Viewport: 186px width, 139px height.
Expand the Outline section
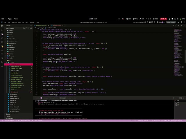coord(19,114)
